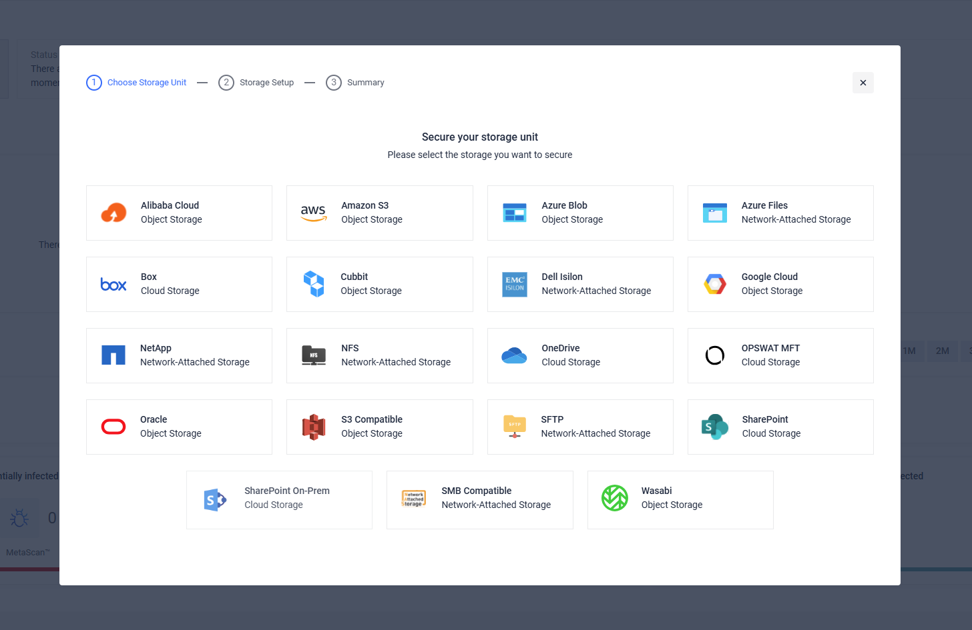The height and width of the screenshot is (630, 972).
Task: Select Amazon S3 storage option
Action: click(x=380, y=213)
